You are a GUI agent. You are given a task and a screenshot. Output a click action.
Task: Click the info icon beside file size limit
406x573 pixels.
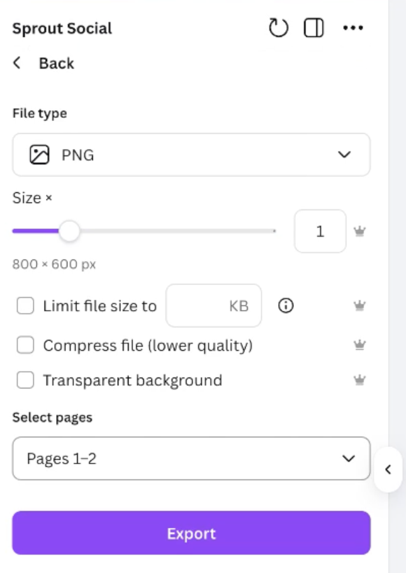286,306
